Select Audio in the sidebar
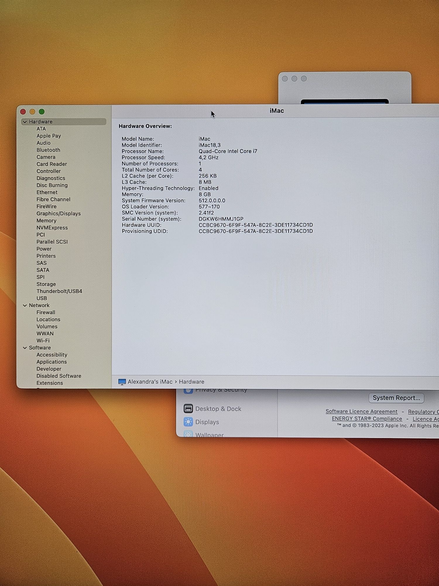Screen dimensions: 439x586 (x=43, y=143)
